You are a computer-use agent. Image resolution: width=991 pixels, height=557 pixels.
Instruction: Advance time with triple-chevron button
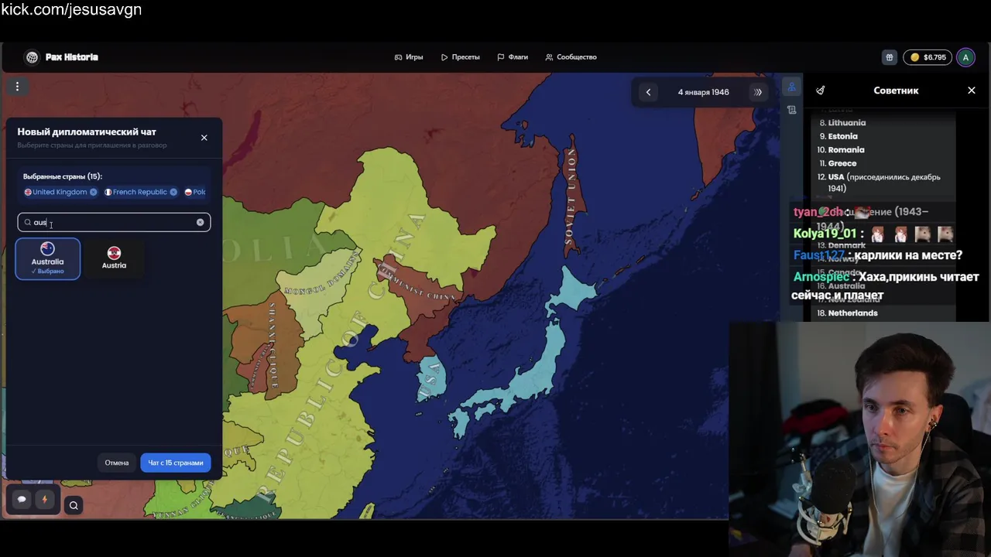758,92
